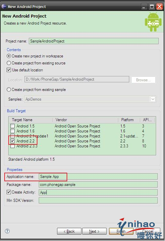Click the Samples ApiDemos combo box

[90, 99]
